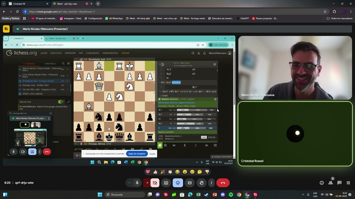Click the Qc7 opening explorer result bar
355x199 pixels.
pyautogui.click(x=196, y=110)
